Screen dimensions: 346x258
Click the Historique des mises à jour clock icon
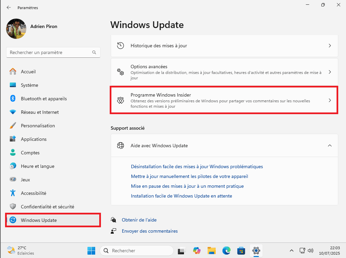[x=121, y=46]
